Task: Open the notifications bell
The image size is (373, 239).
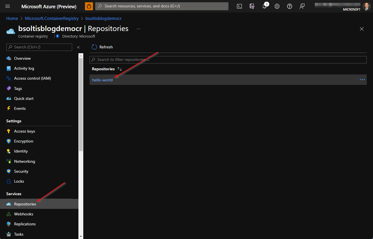Action: [x=265, y=6]
